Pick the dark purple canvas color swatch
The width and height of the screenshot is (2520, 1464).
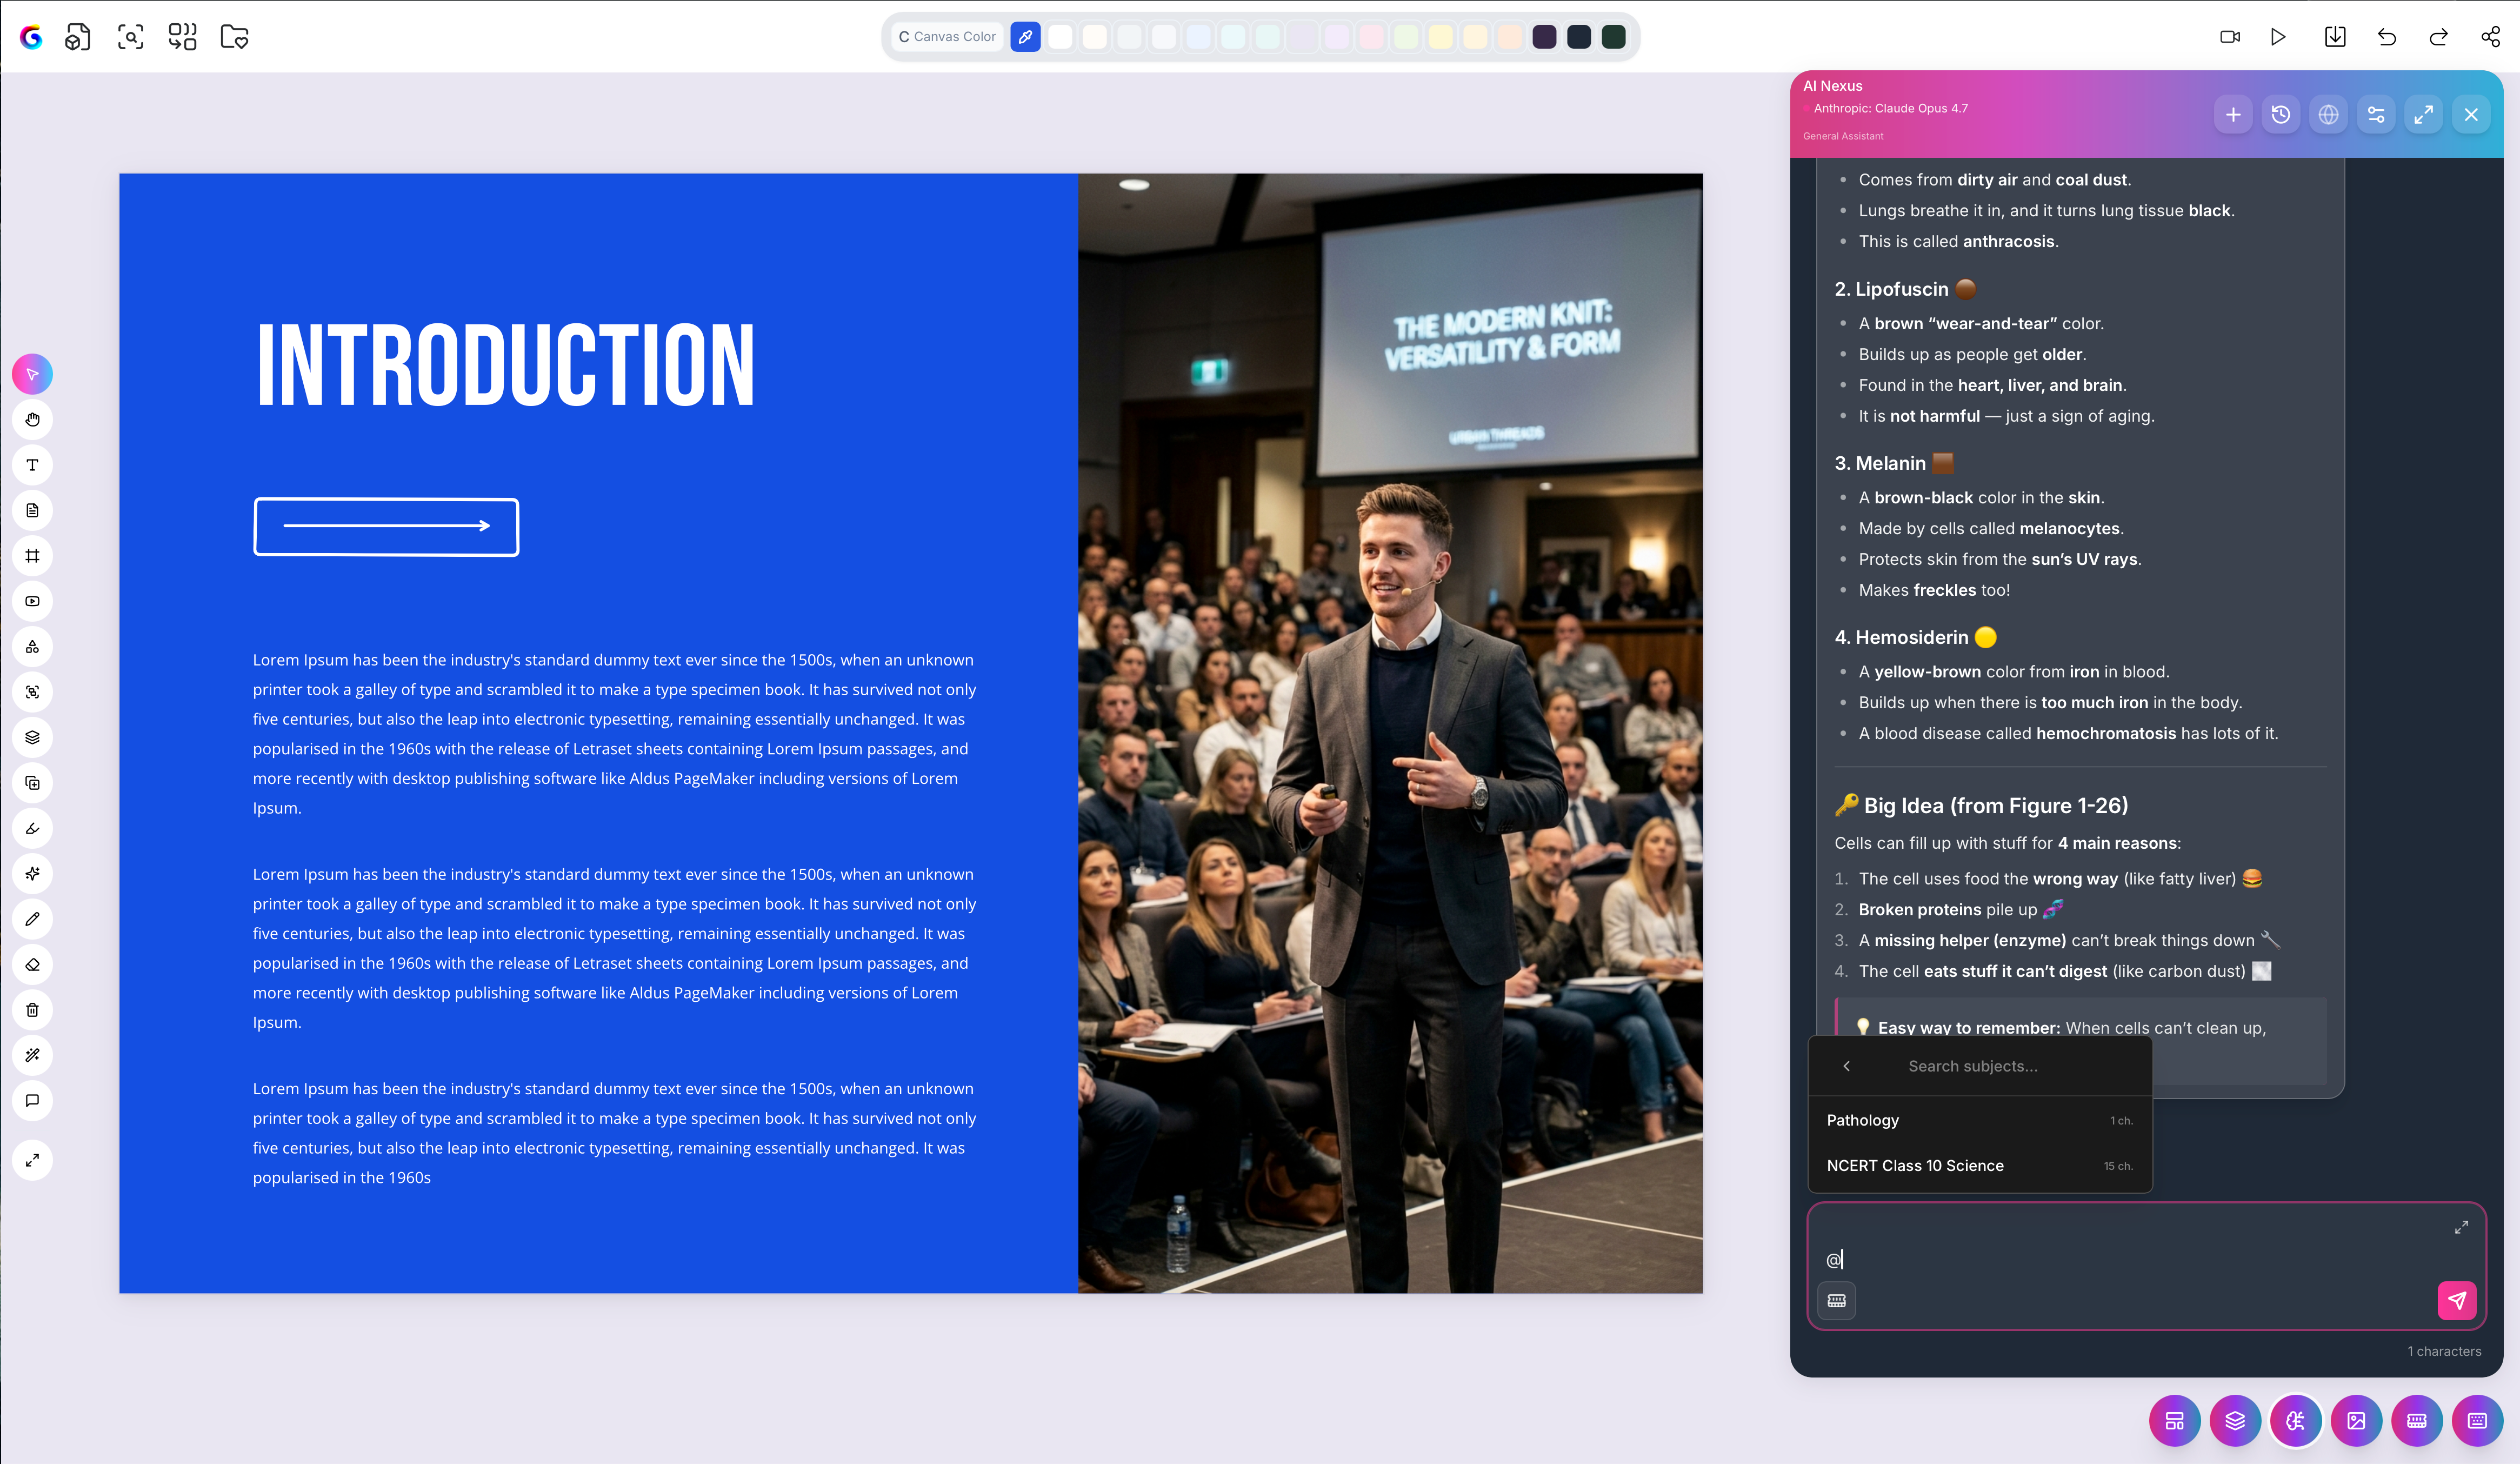1544,37
